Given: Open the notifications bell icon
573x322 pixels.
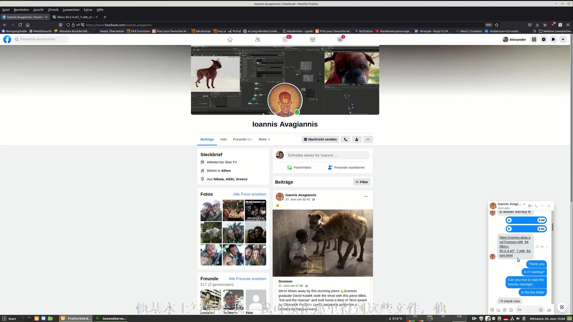Looking at the screenshot, I should click(x=553, y=39).
